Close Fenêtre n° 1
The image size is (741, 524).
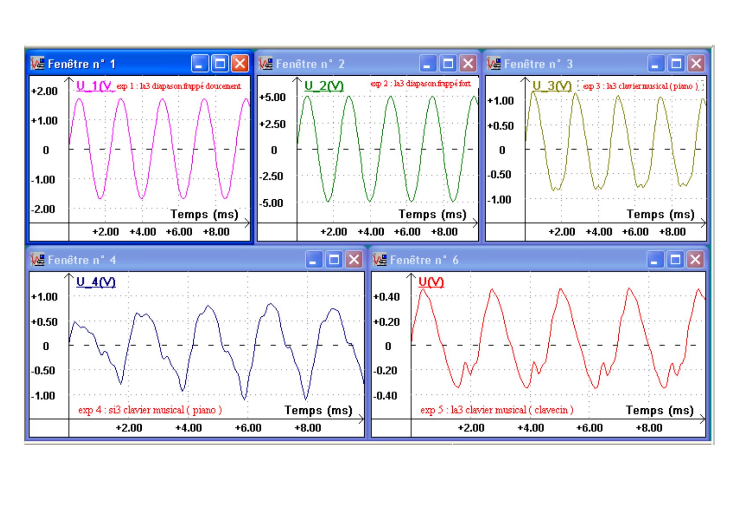point(240,64)
